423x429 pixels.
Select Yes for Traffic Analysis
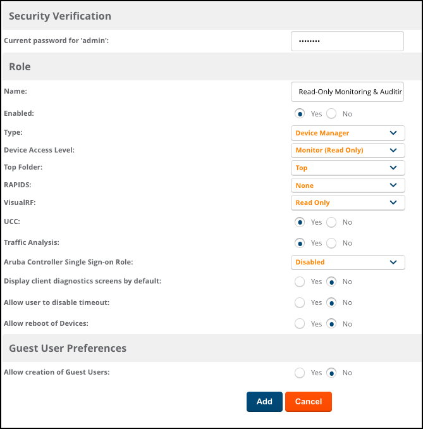click(x=300, y=243)
